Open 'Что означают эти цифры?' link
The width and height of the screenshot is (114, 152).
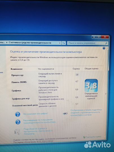(x=35, y=114)
